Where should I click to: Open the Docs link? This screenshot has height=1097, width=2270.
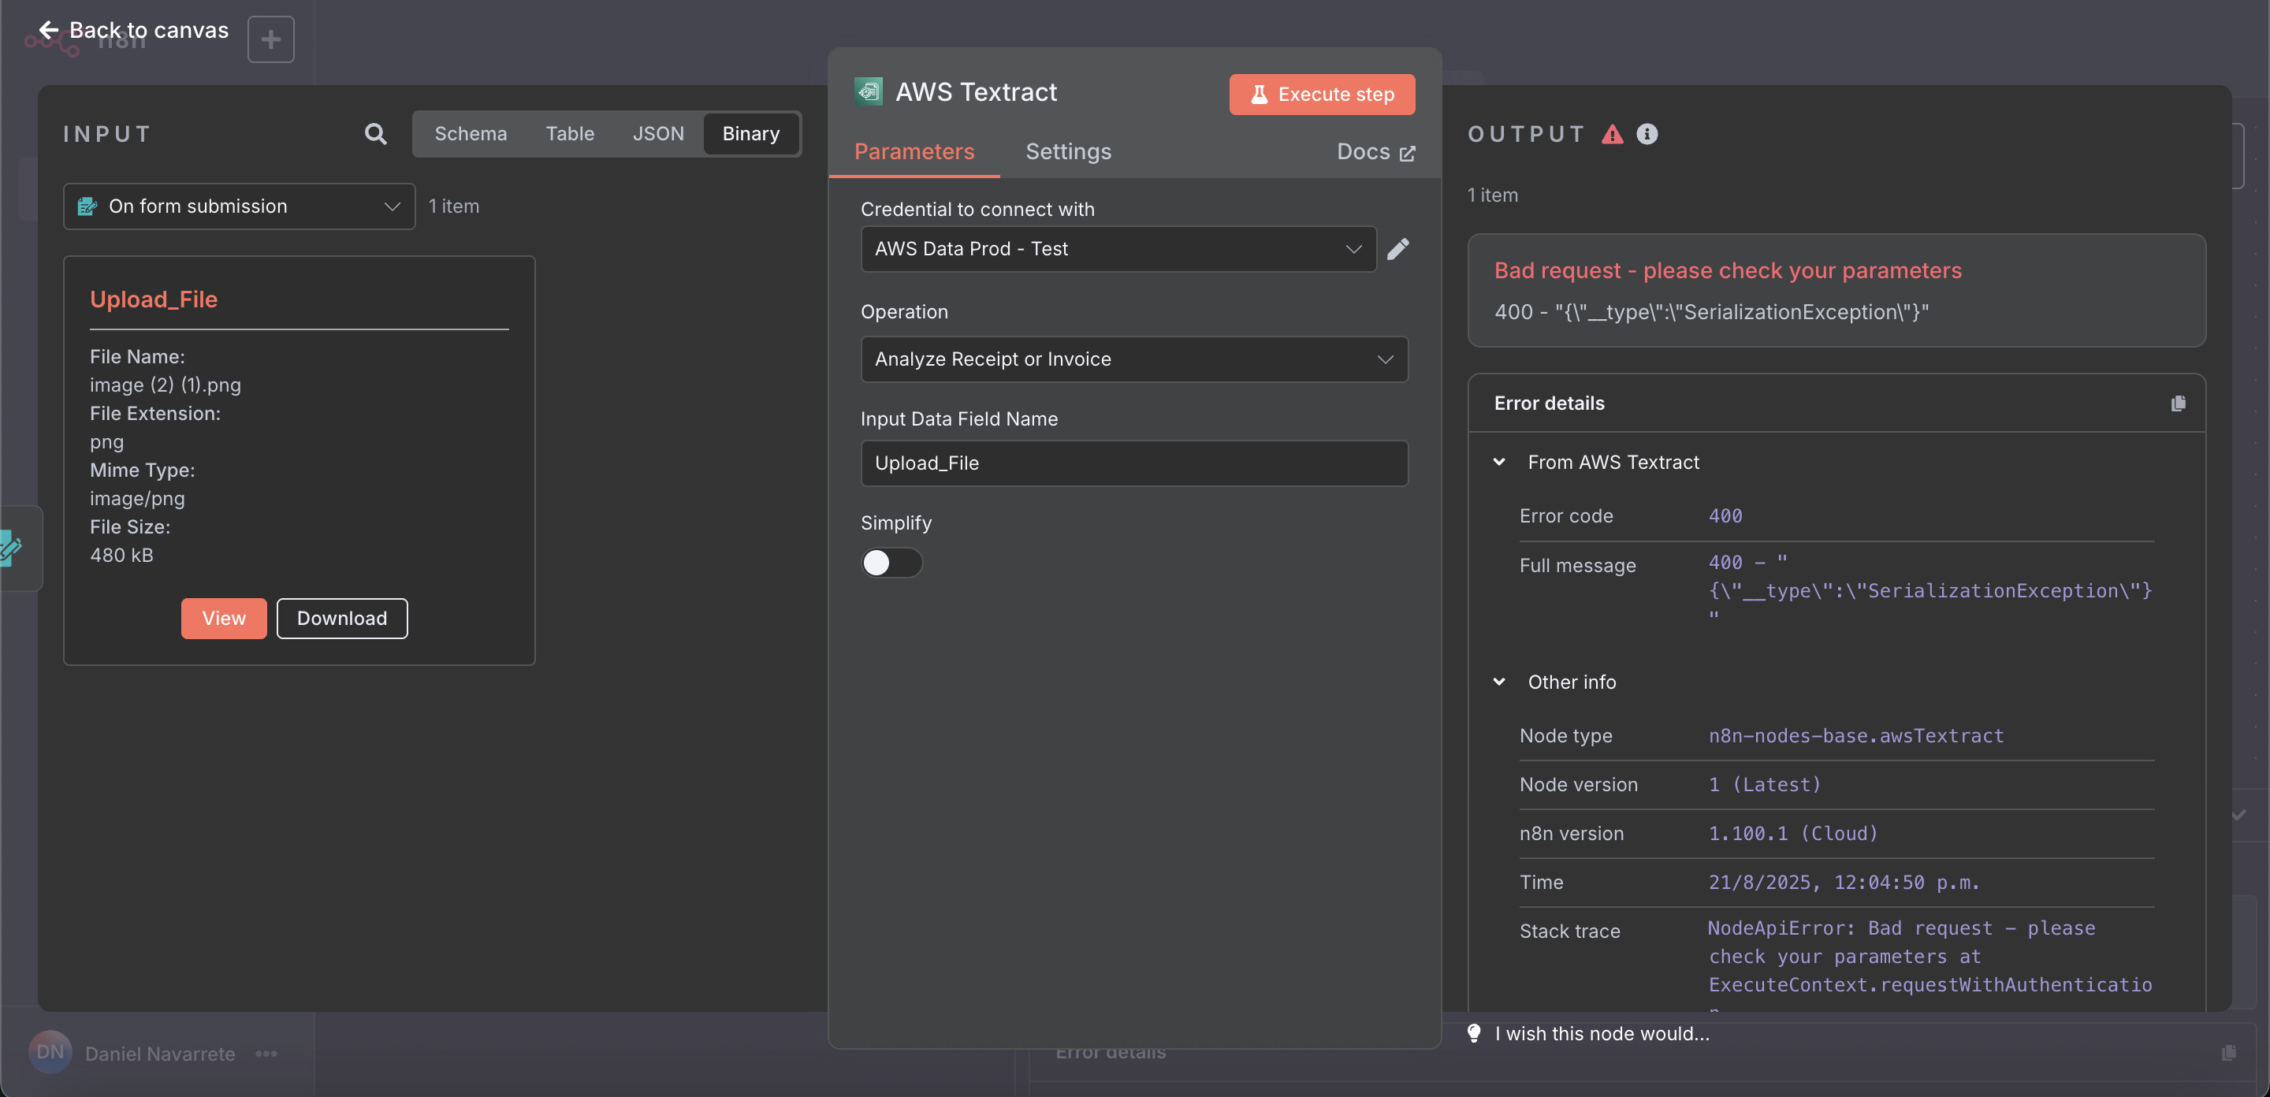(1375, 151)
